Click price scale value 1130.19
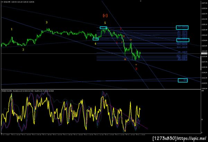 [x=204, y=25]
